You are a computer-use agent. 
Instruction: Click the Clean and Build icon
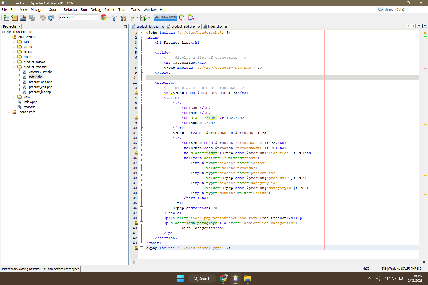(x=123, y=18)
